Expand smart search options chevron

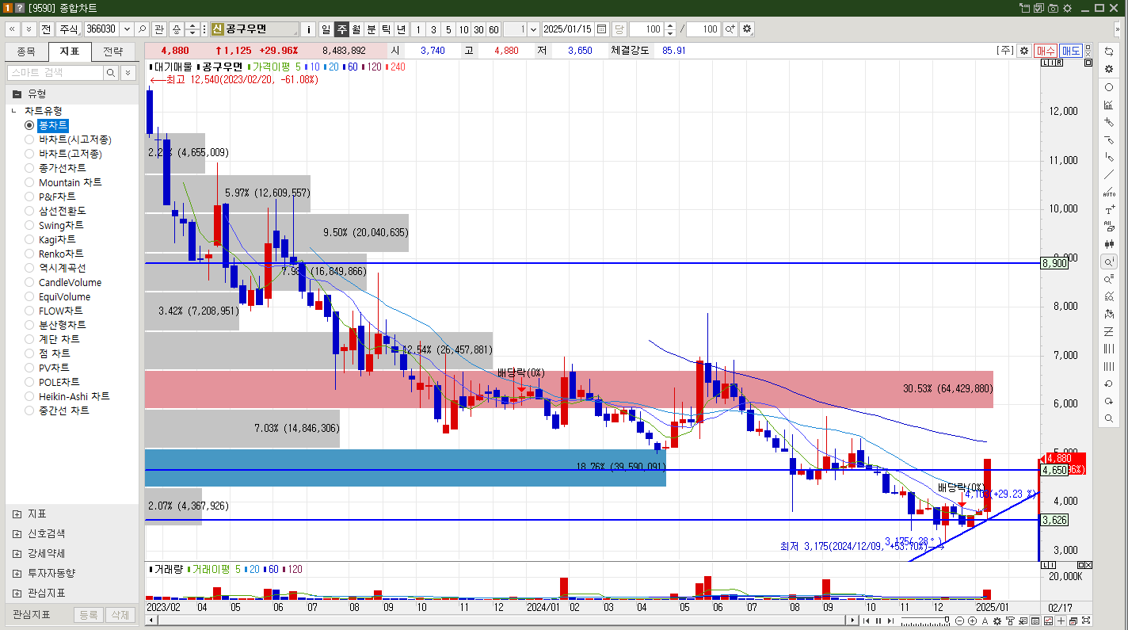tap(128, 73)
